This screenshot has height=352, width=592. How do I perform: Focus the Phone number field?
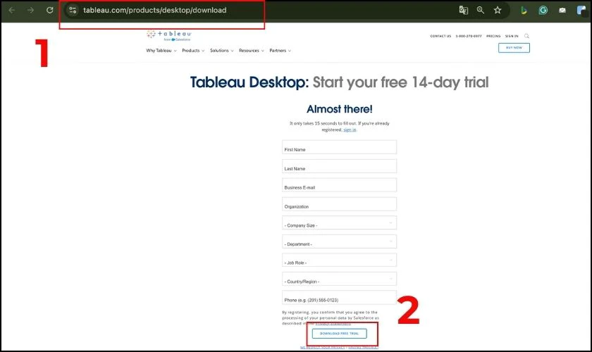click(x=339, y=298)
